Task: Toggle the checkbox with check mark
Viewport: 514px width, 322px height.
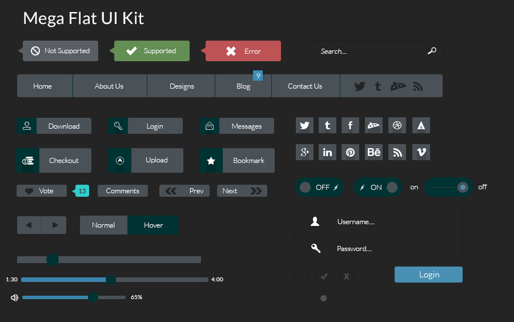Action: (x=324, y=276)
